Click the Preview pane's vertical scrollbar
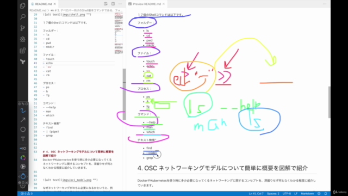The image size is (348, 196). coord(329,102)
